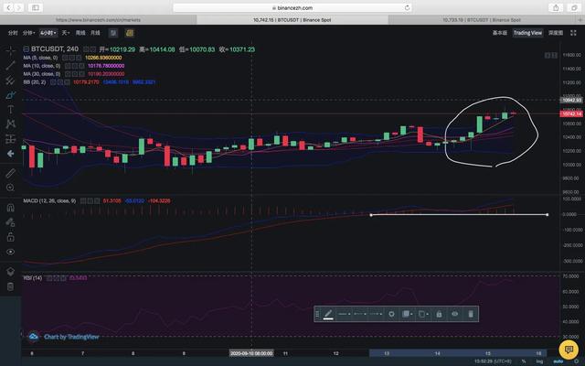
Task: Remove the RSI (14) indicator
Action: coord(63,278)
